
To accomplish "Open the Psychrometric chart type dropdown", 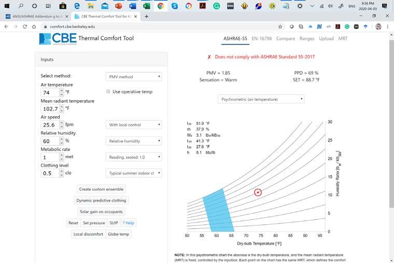I will tap(261, 99).
